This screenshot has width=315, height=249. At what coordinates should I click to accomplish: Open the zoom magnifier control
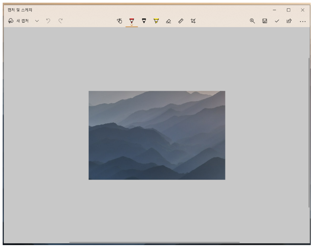click(x=252, y=21)
